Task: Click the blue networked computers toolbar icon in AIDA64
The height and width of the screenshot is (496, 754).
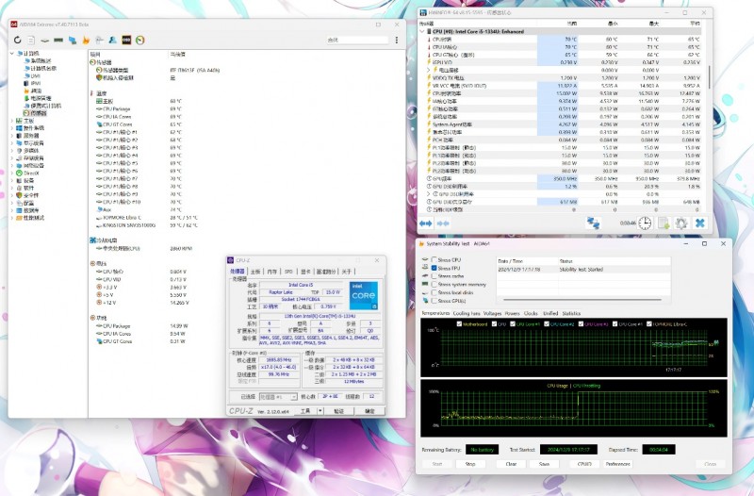Action: click(73, 40)
